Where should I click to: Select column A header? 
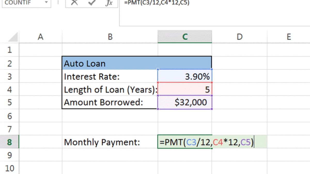(40, 37)
